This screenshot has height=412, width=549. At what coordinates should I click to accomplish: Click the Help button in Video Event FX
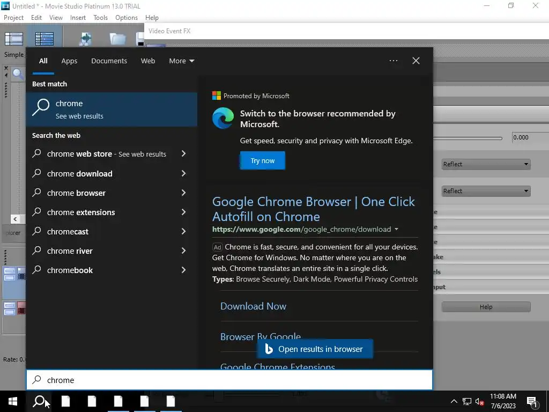(486, 306)
